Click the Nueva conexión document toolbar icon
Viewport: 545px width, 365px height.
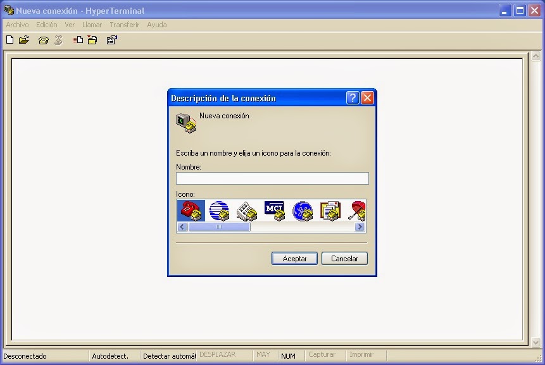(x=9, y=39)
